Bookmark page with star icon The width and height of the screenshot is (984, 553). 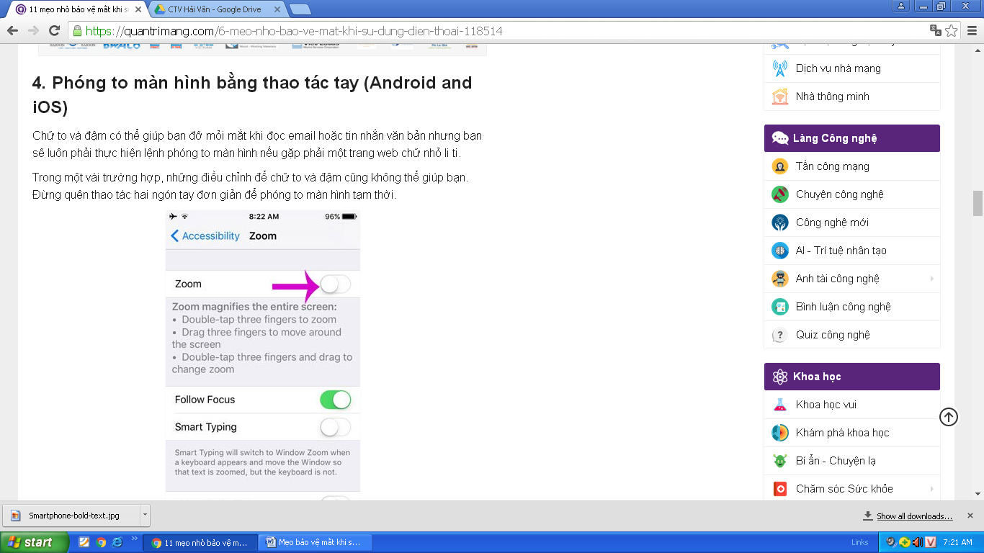tap(952, 31)
